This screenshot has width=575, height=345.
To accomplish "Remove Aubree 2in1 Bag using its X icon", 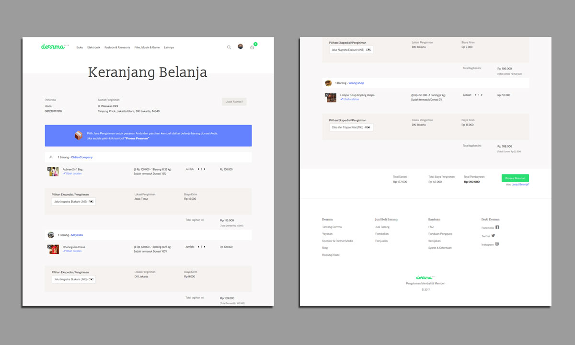I will [49, 169].
